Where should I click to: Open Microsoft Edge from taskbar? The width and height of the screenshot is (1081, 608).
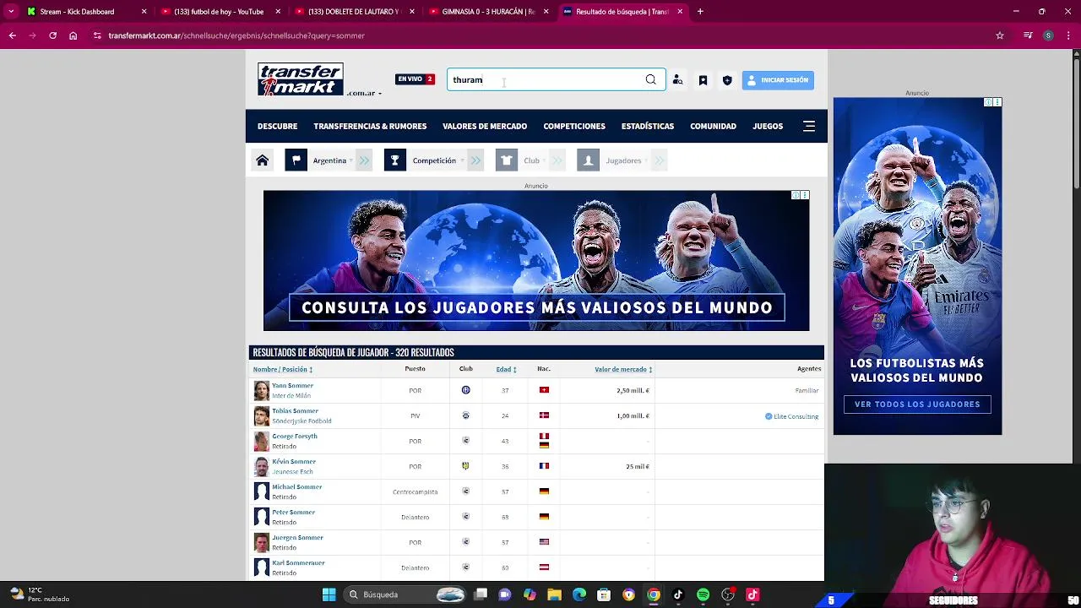pos(579,595)
